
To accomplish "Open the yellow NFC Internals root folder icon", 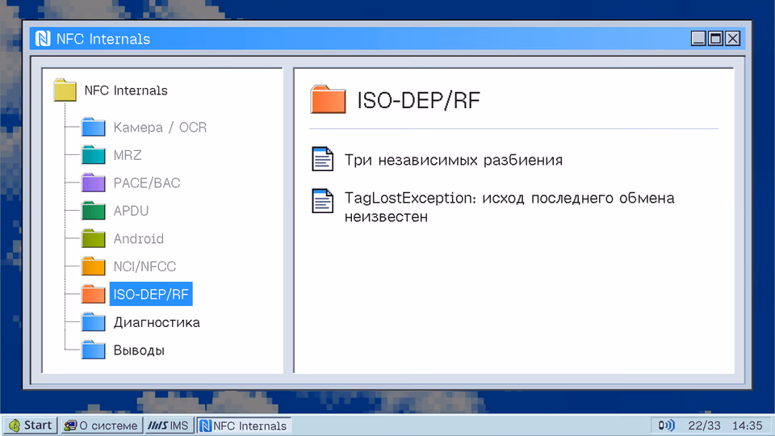I will pos(65,90).
